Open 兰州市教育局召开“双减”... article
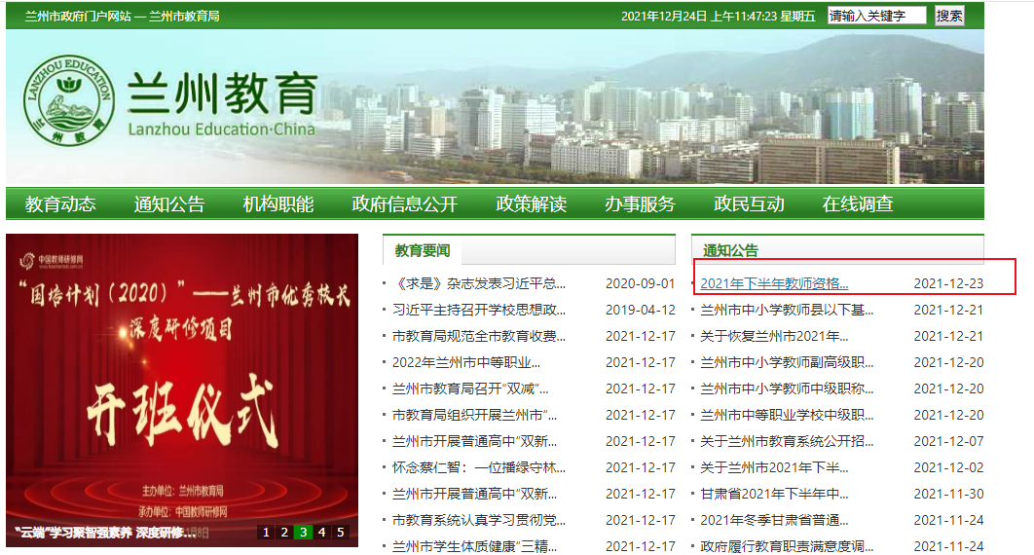 470,388
